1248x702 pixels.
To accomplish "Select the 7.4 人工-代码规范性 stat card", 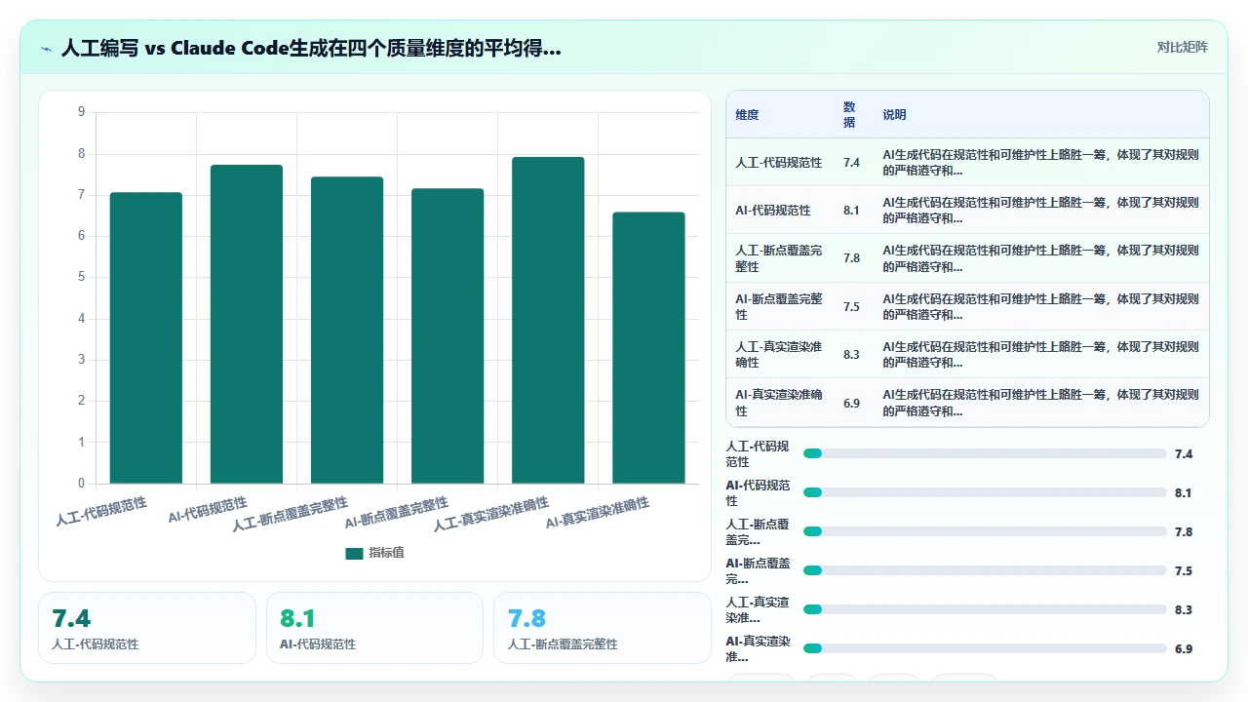I will (x=147, y=628).
